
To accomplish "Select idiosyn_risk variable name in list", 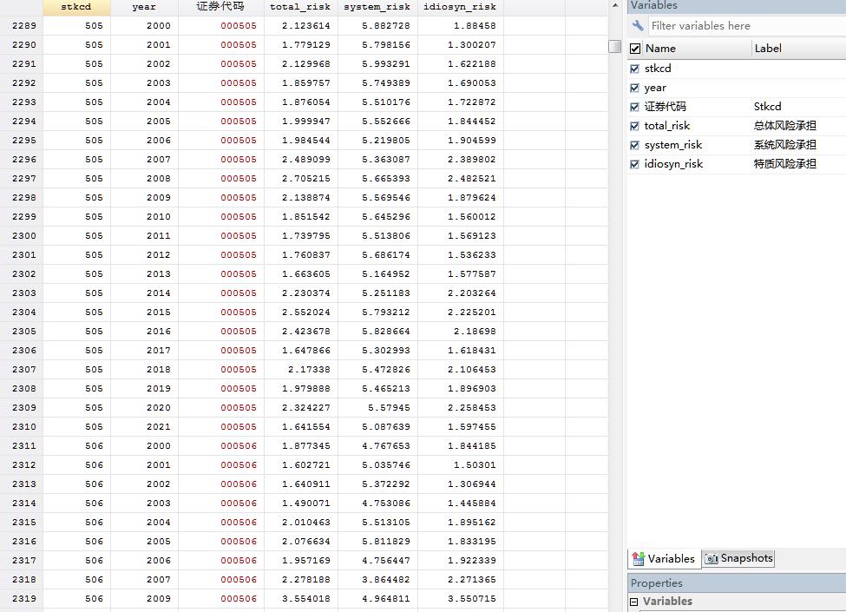I will (x=673, y=164).
